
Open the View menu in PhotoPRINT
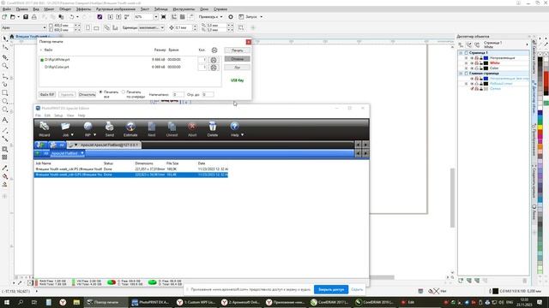70,115
